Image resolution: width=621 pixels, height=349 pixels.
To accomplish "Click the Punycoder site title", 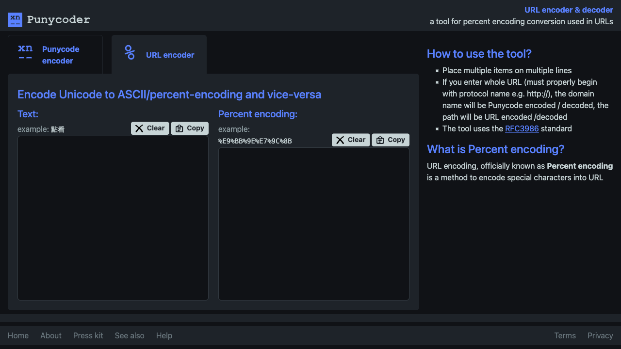I will [x=59, y=20].
